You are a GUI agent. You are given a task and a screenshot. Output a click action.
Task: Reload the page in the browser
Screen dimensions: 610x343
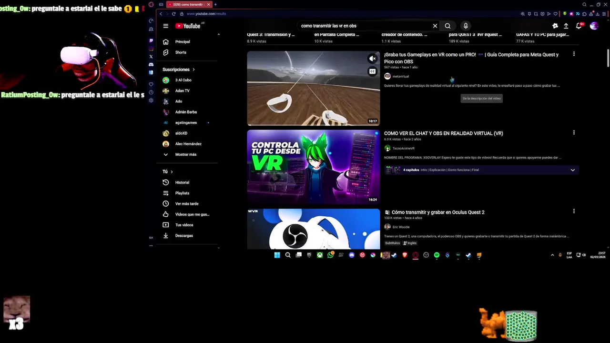pyautogui.click(x=173, y=14)
